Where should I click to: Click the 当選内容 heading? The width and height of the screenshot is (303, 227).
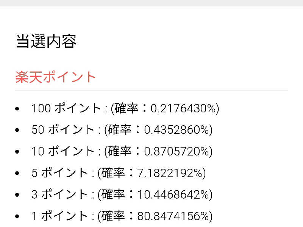(46, 42)
